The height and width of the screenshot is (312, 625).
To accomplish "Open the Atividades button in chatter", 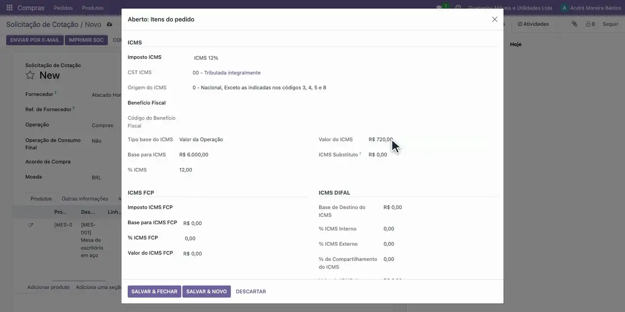I will [x=533, y=24].
